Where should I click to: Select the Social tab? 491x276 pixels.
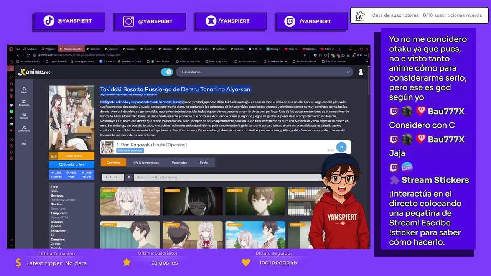point(204,163)
